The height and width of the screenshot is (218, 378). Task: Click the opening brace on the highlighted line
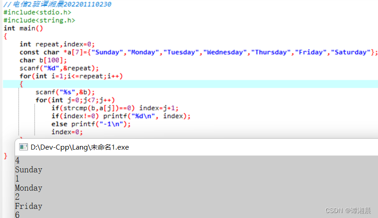point(21,84)
